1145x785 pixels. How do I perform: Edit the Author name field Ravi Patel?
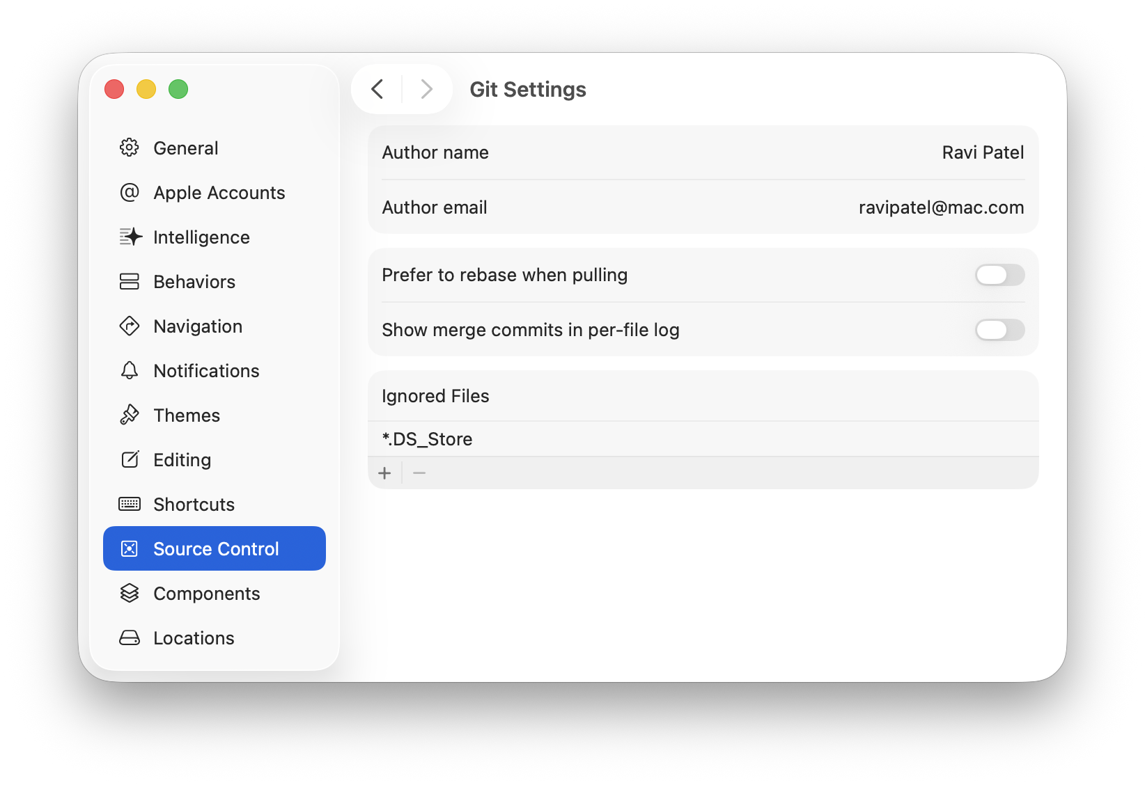(983, 152)
